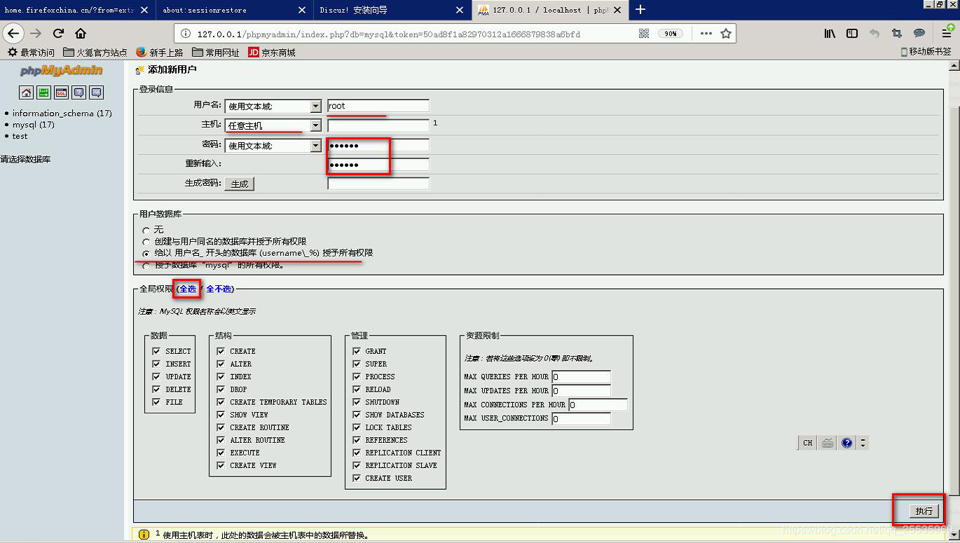The height and width of the screenshot is (543, 960).
Task: Switch to the home.firefoxchina.cn tab
Action: [77, 10]
